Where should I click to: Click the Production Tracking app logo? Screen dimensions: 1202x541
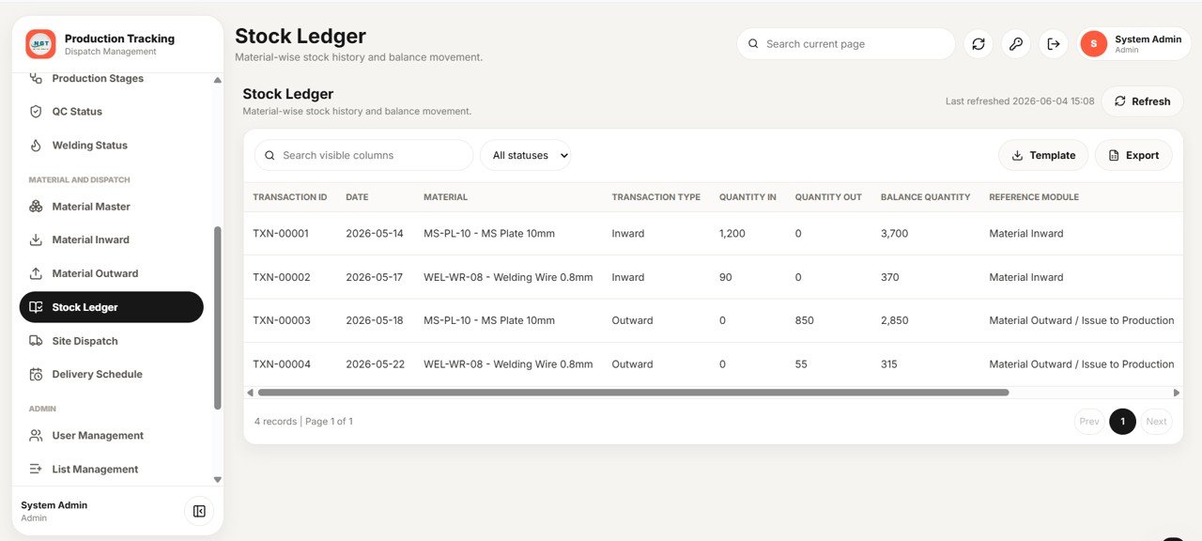point(40,44)
